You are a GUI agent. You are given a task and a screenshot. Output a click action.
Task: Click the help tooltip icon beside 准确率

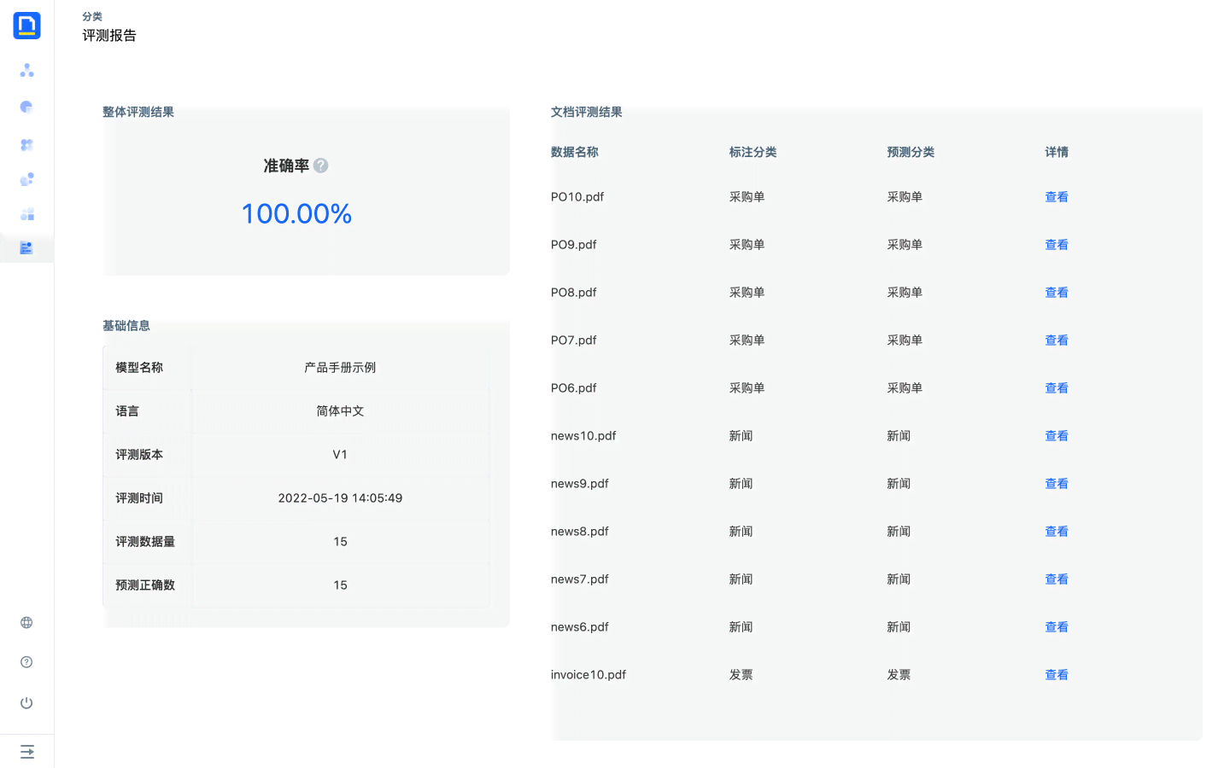pyautogui.click(x=320, y=166)
